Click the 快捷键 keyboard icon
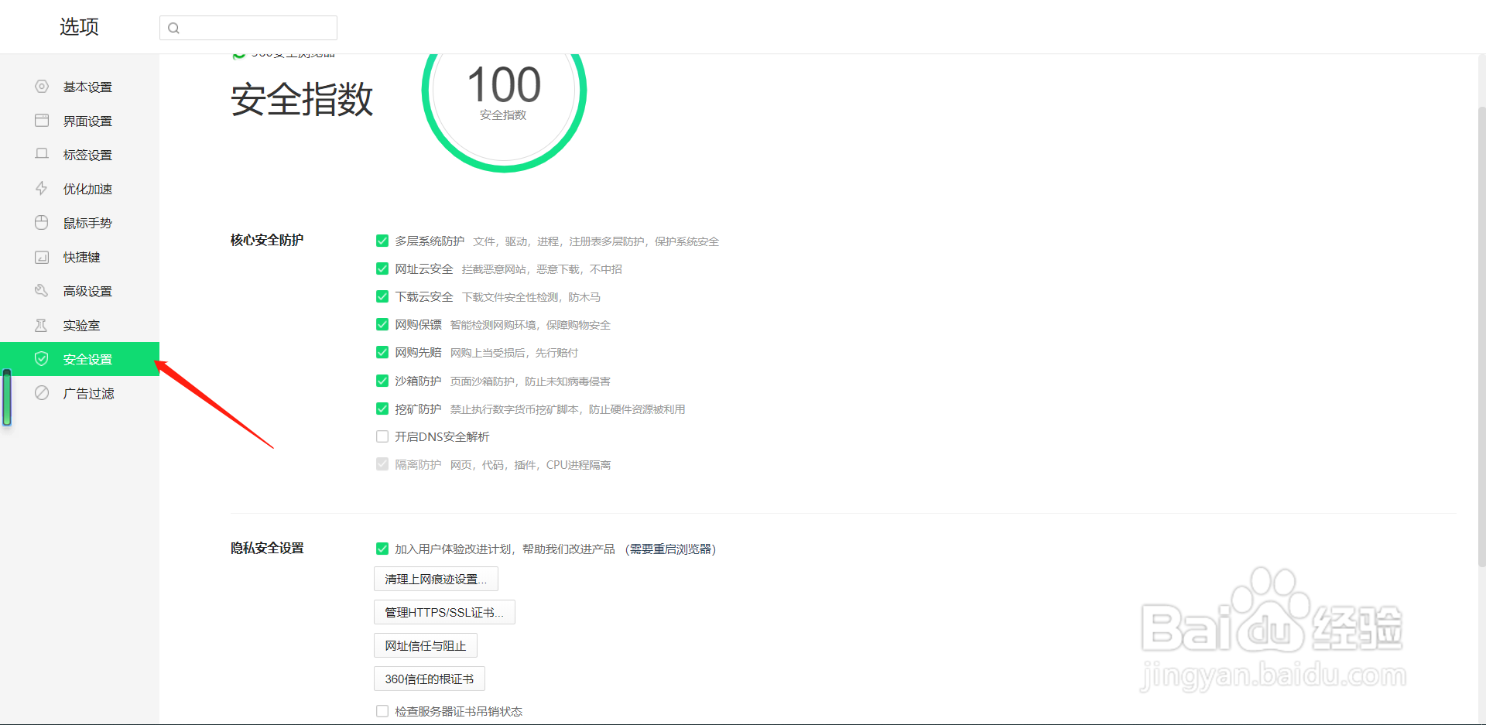1486x725 pixels. click(42, 257)
